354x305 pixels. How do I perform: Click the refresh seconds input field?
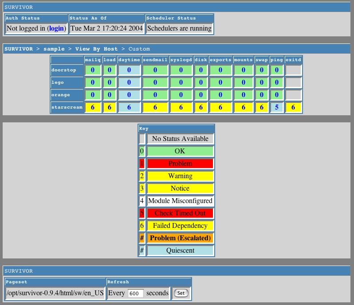[135, 293]
